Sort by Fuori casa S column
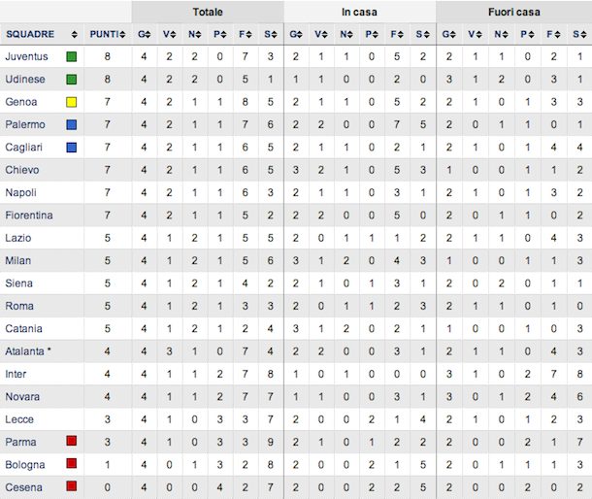 click(578, 34)
